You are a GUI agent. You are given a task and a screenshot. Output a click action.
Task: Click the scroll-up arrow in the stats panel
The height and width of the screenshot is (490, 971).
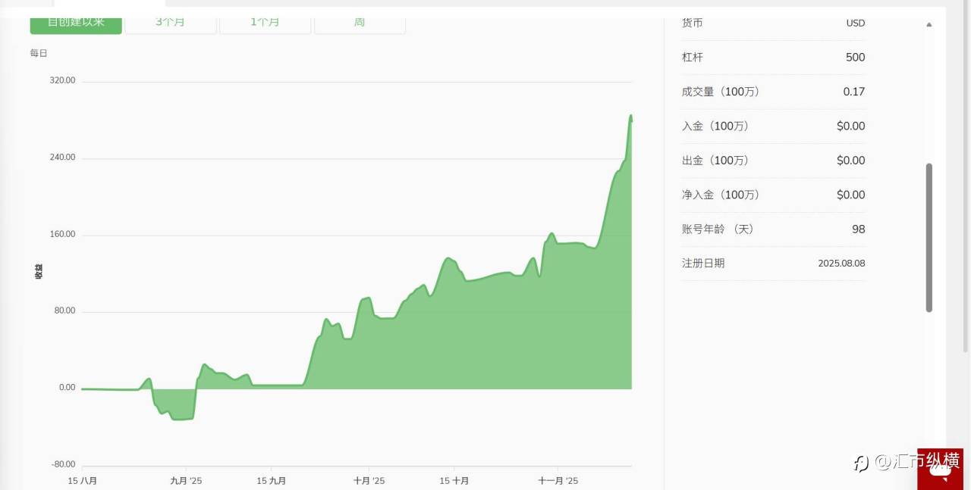[929, 24]
